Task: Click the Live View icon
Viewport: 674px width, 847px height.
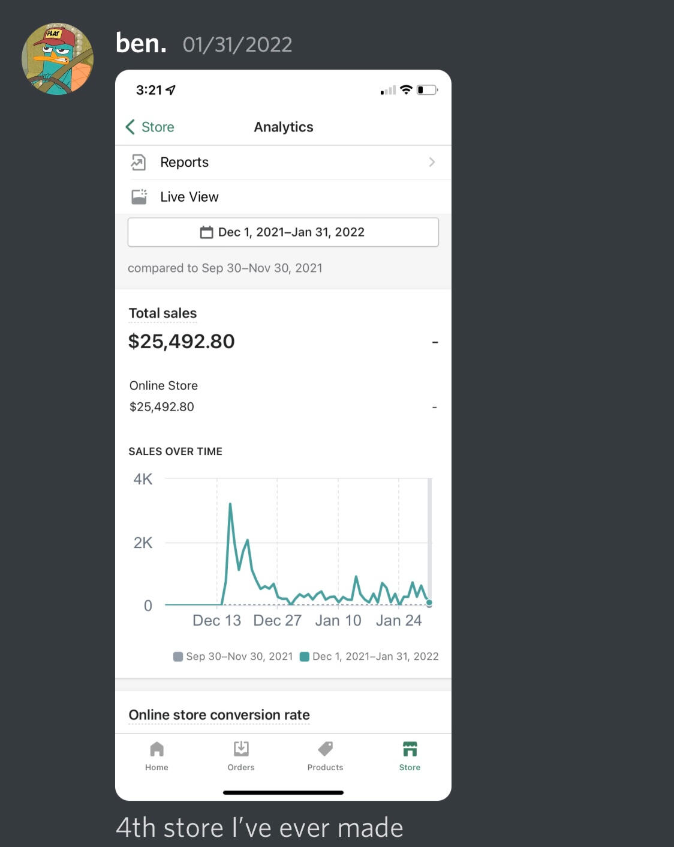Action: pos(139,197)
